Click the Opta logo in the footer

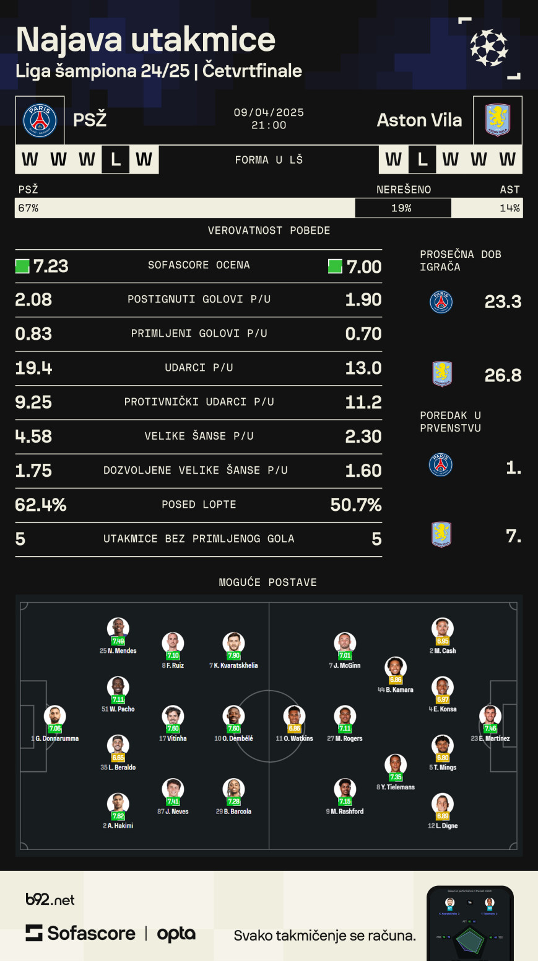pos(176,934)
